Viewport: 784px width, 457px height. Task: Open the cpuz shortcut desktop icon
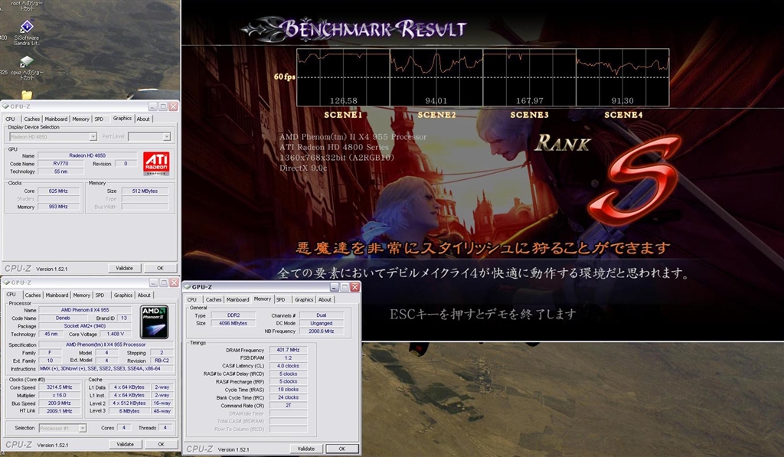[x=26, y=68]
